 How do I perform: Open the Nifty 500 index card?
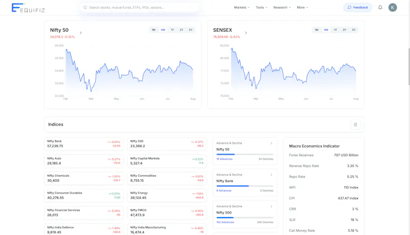[167, 144]
